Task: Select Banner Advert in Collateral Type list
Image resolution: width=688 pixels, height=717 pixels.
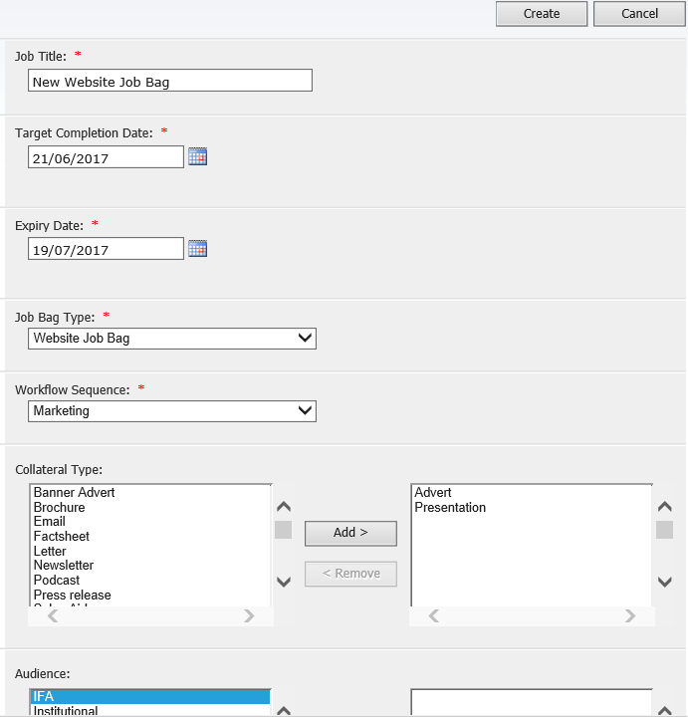Action: [x=151, y=493]
